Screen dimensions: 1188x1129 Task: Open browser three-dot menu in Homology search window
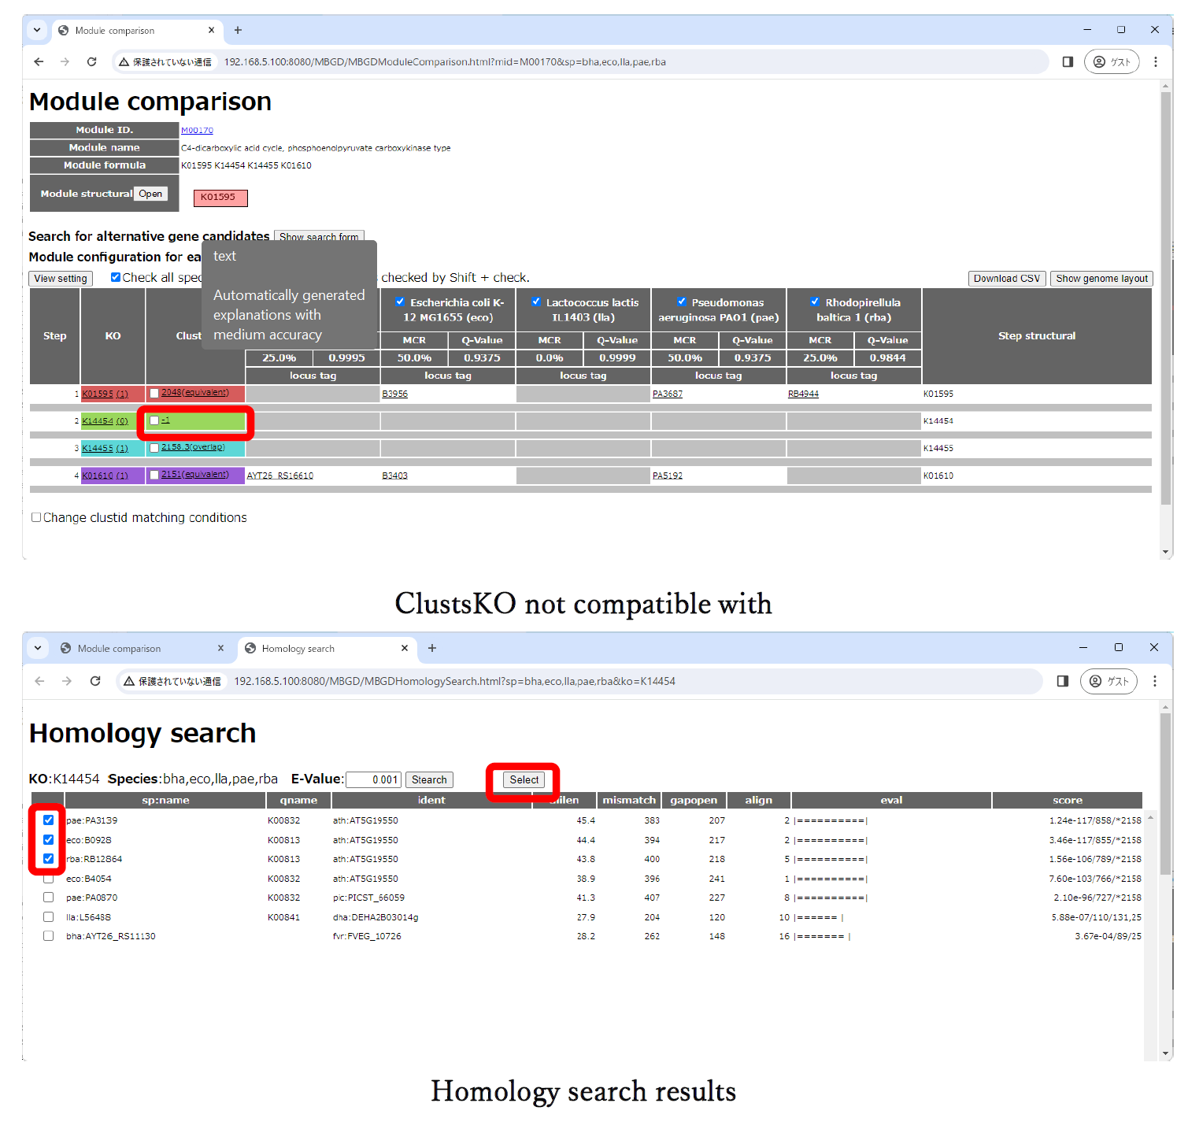coord(1154,681)
